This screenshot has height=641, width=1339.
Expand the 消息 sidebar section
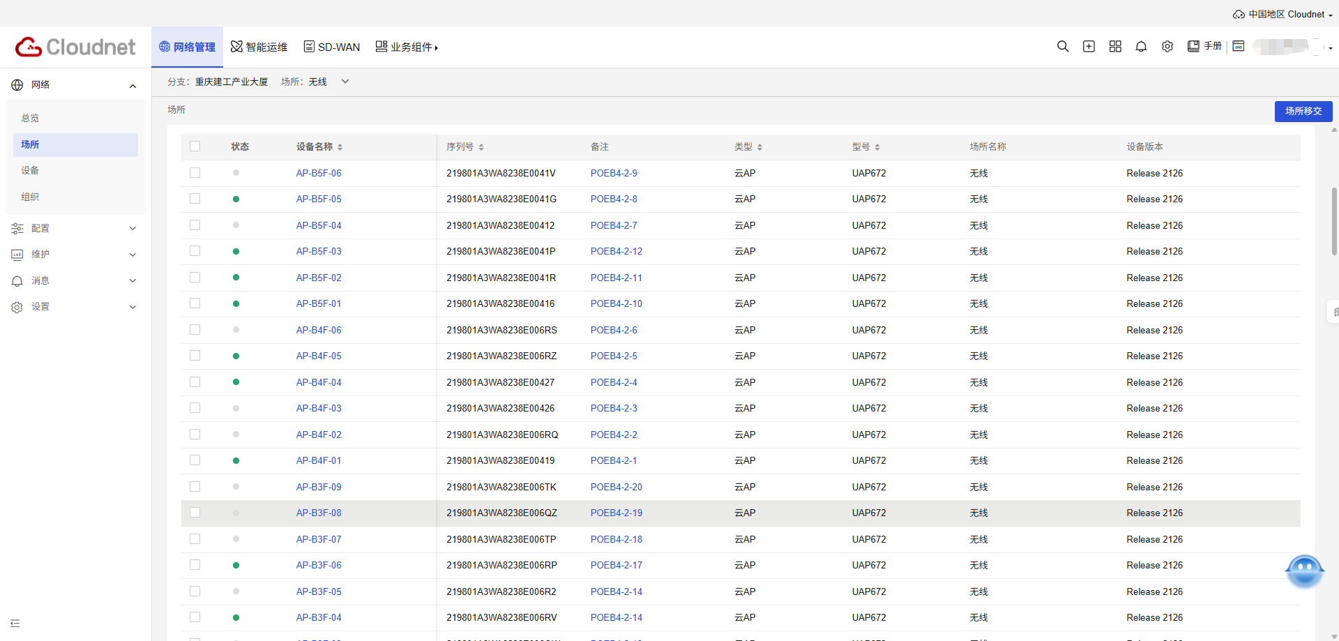point(133,281)
